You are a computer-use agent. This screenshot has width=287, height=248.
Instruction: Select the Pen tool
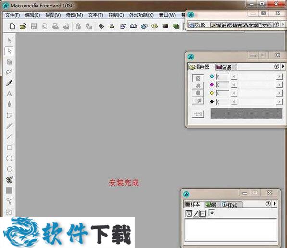click(x=9, y=104)
